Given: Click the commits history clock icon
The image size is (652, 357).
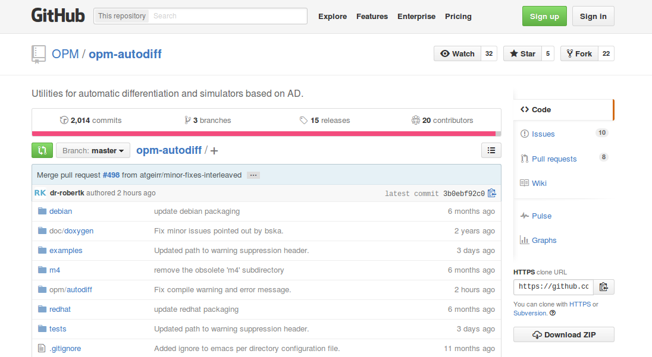Looking at the screenshot, I should point(64,120).
